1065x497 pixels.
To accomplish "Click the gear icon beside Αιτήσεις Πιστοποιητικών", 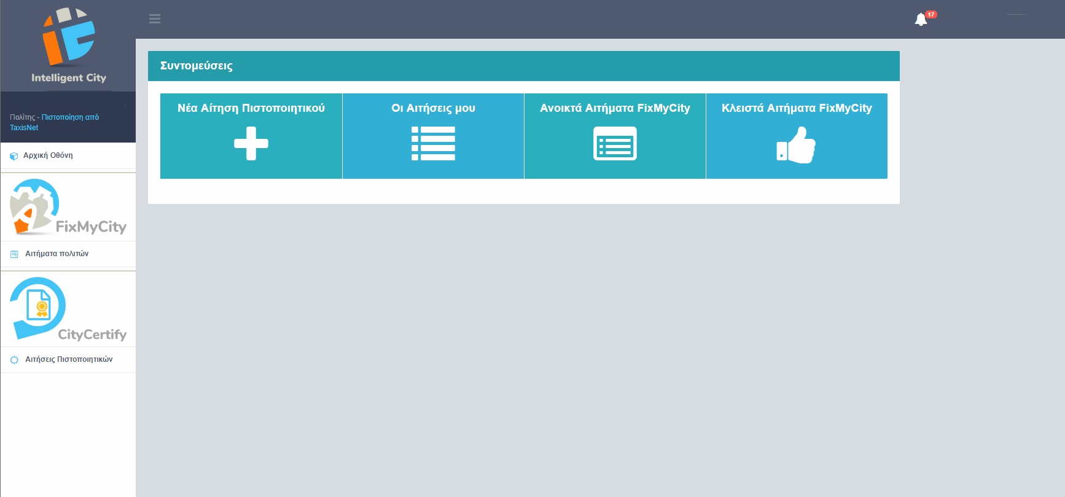I will pyautogui.click(x=14, y=360).
